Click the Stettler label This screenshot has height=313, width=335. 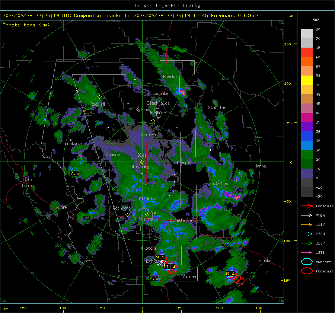click(x=217, y=108)
